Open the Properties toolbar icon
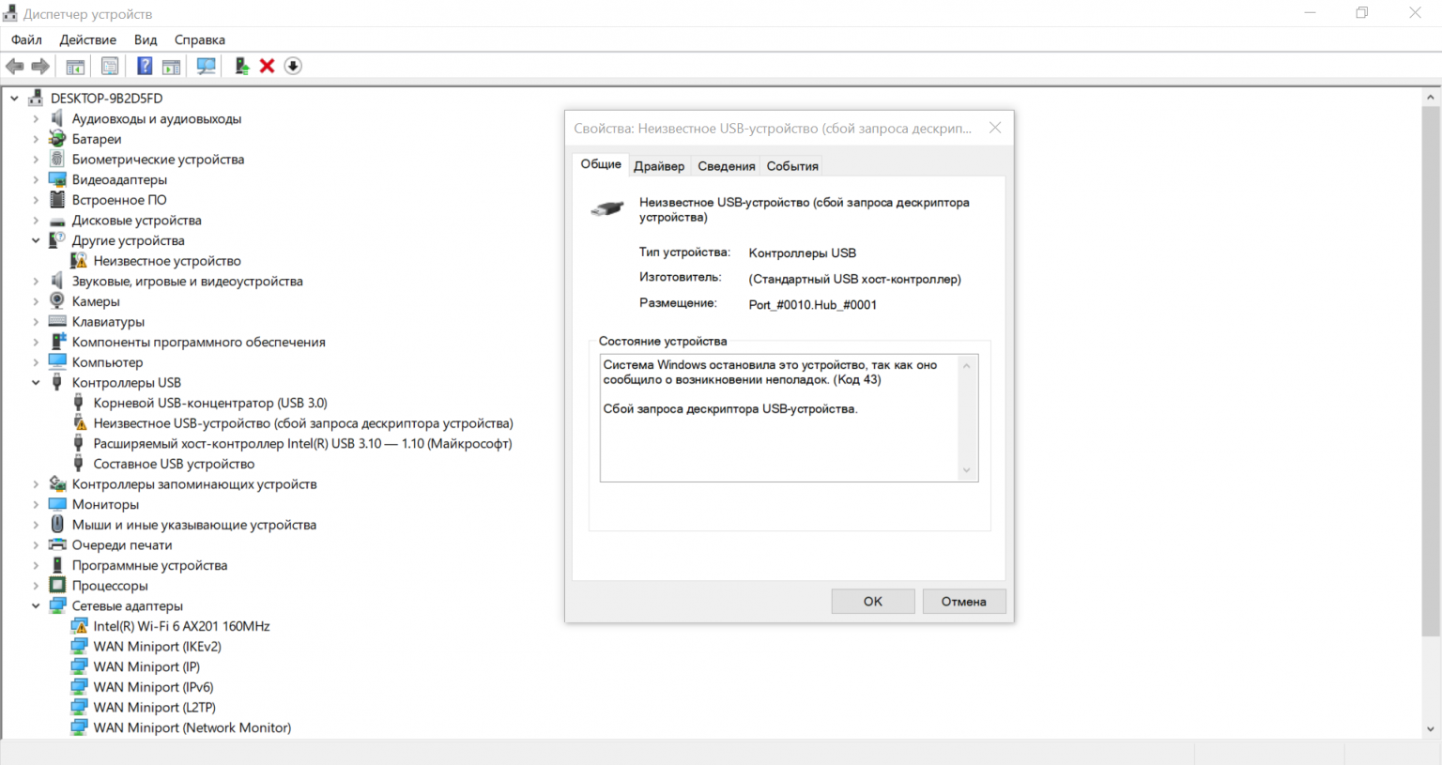The width and height of the screenshot is (1442, 765). pos(110,66)
